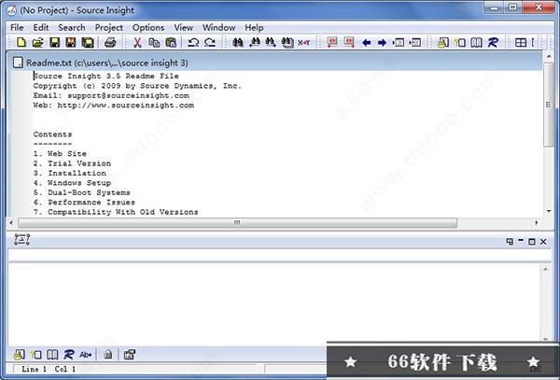Viewport: 560px width, 380px height.
Task: Open the Window menu
Action: [x=218, y=27]
